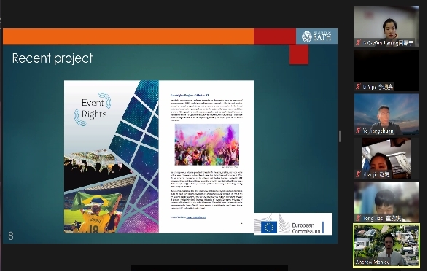Click the University of Bath logo
The width and height of the screenshot is (428, 272).
316,36
